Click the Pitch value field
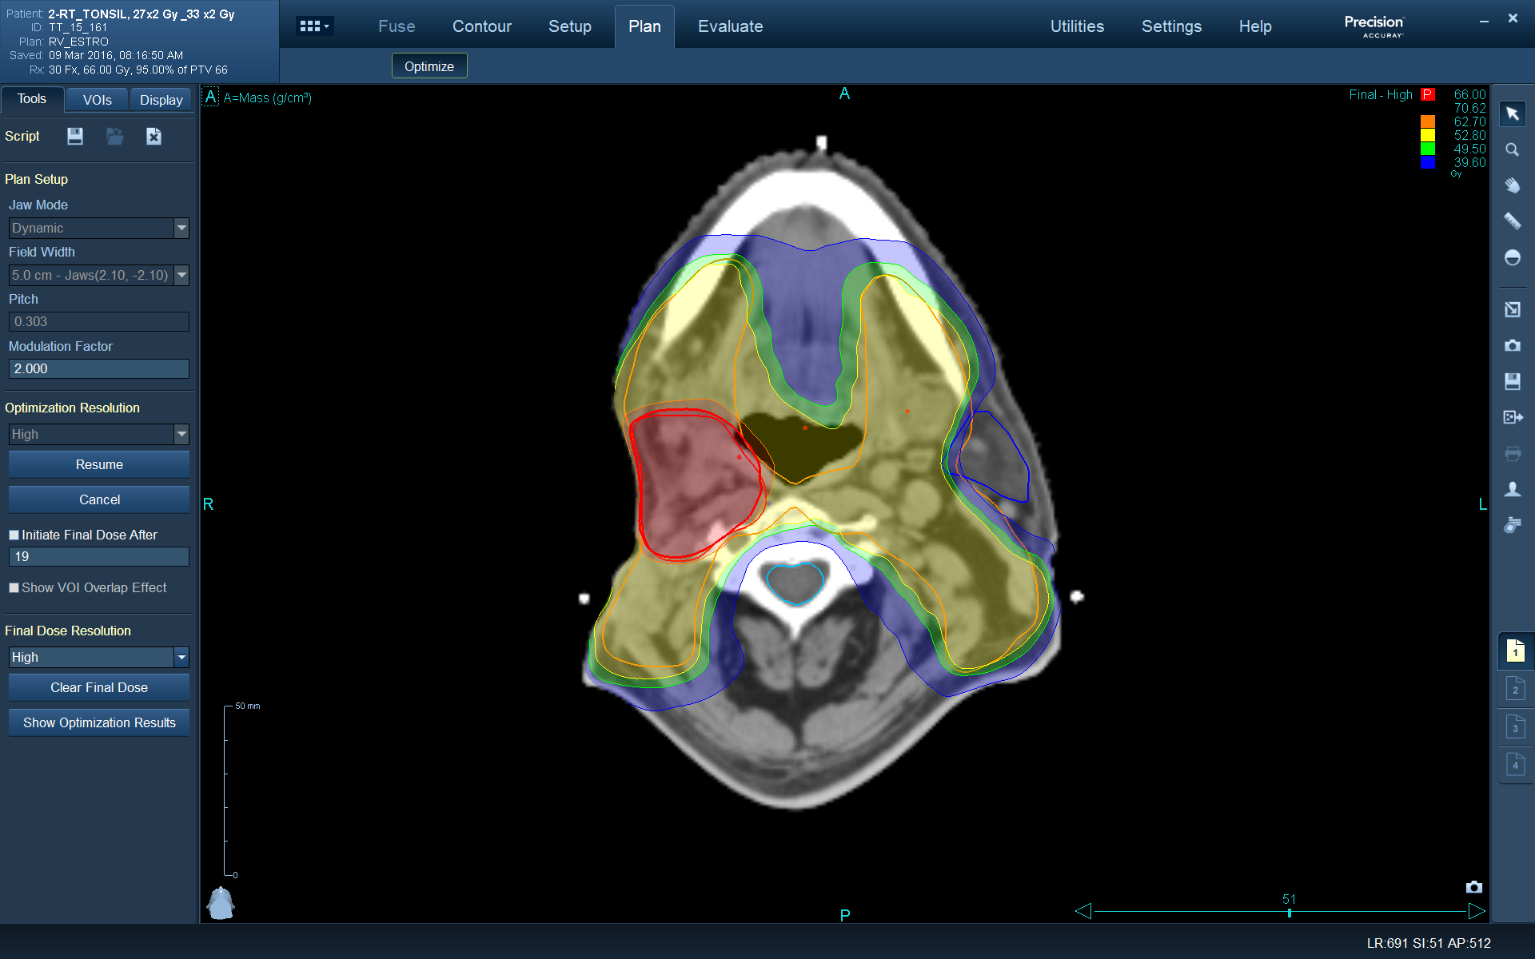 pyautogui.click(x=99, y=322)
